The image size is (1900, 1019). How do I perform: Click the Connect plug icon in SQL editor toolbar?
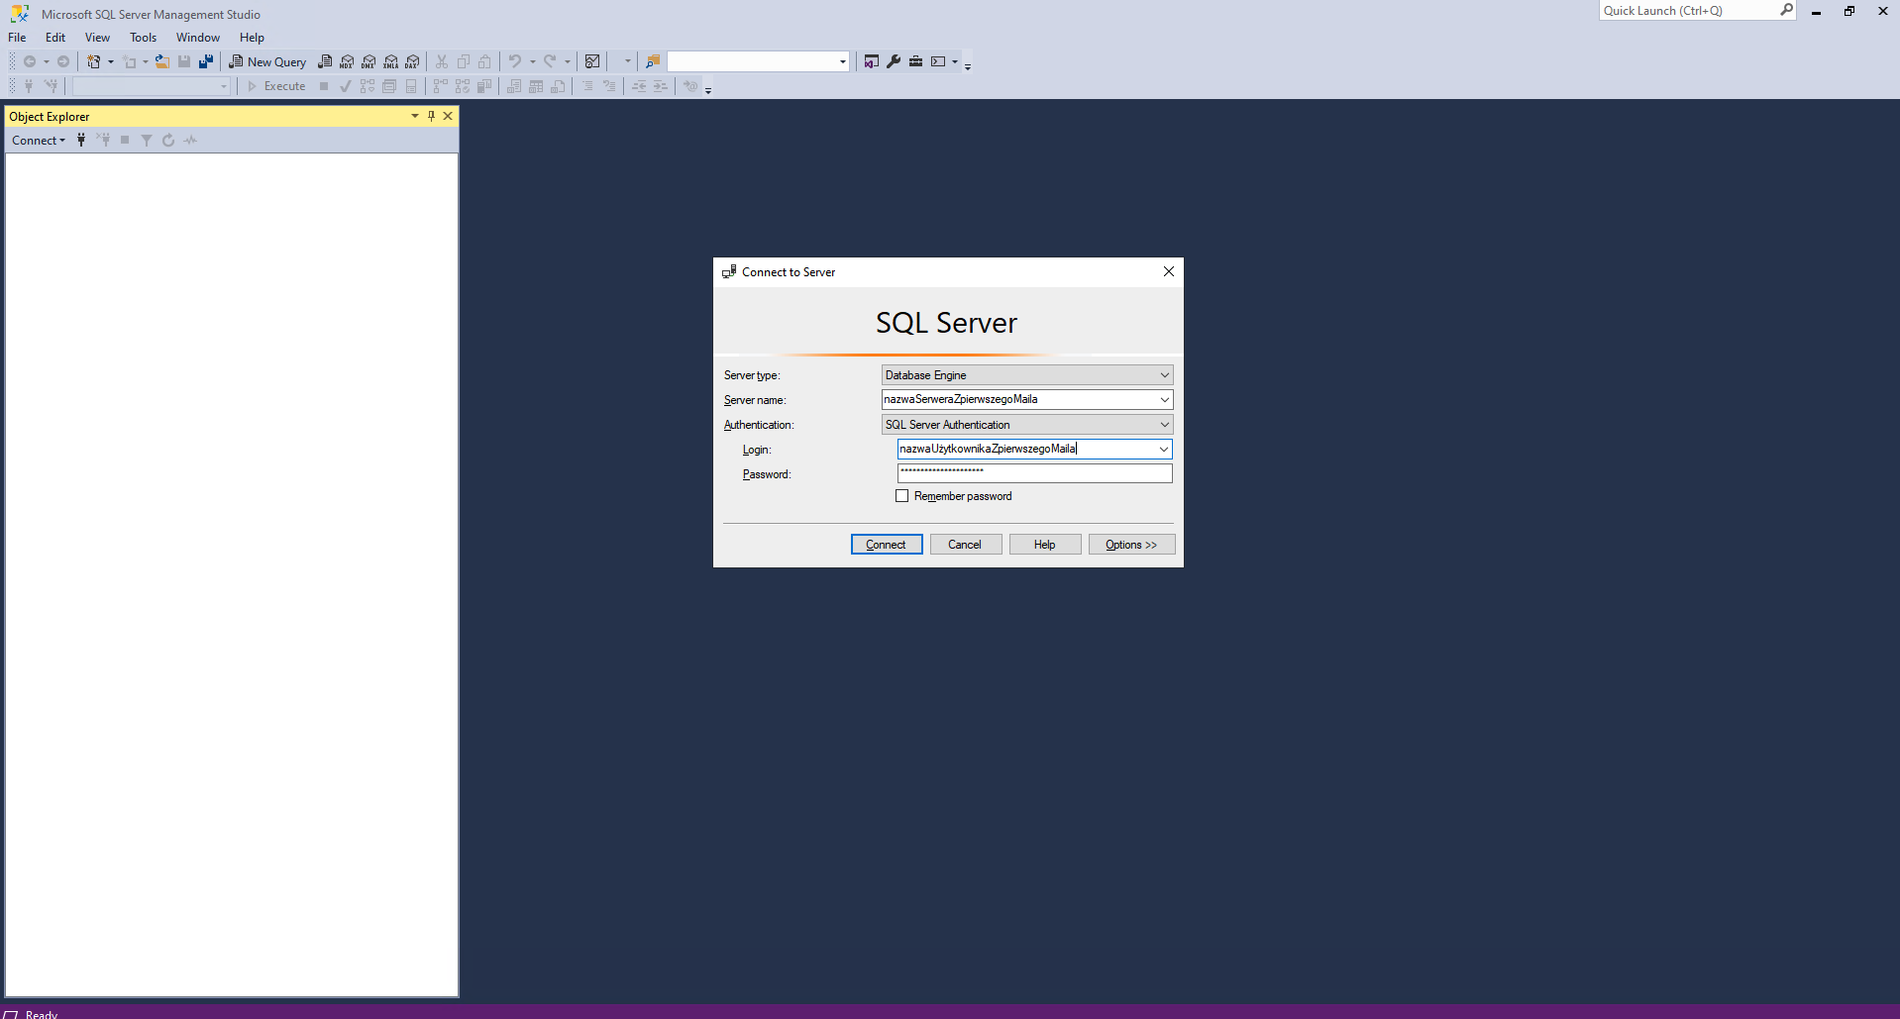coord(29,86)
